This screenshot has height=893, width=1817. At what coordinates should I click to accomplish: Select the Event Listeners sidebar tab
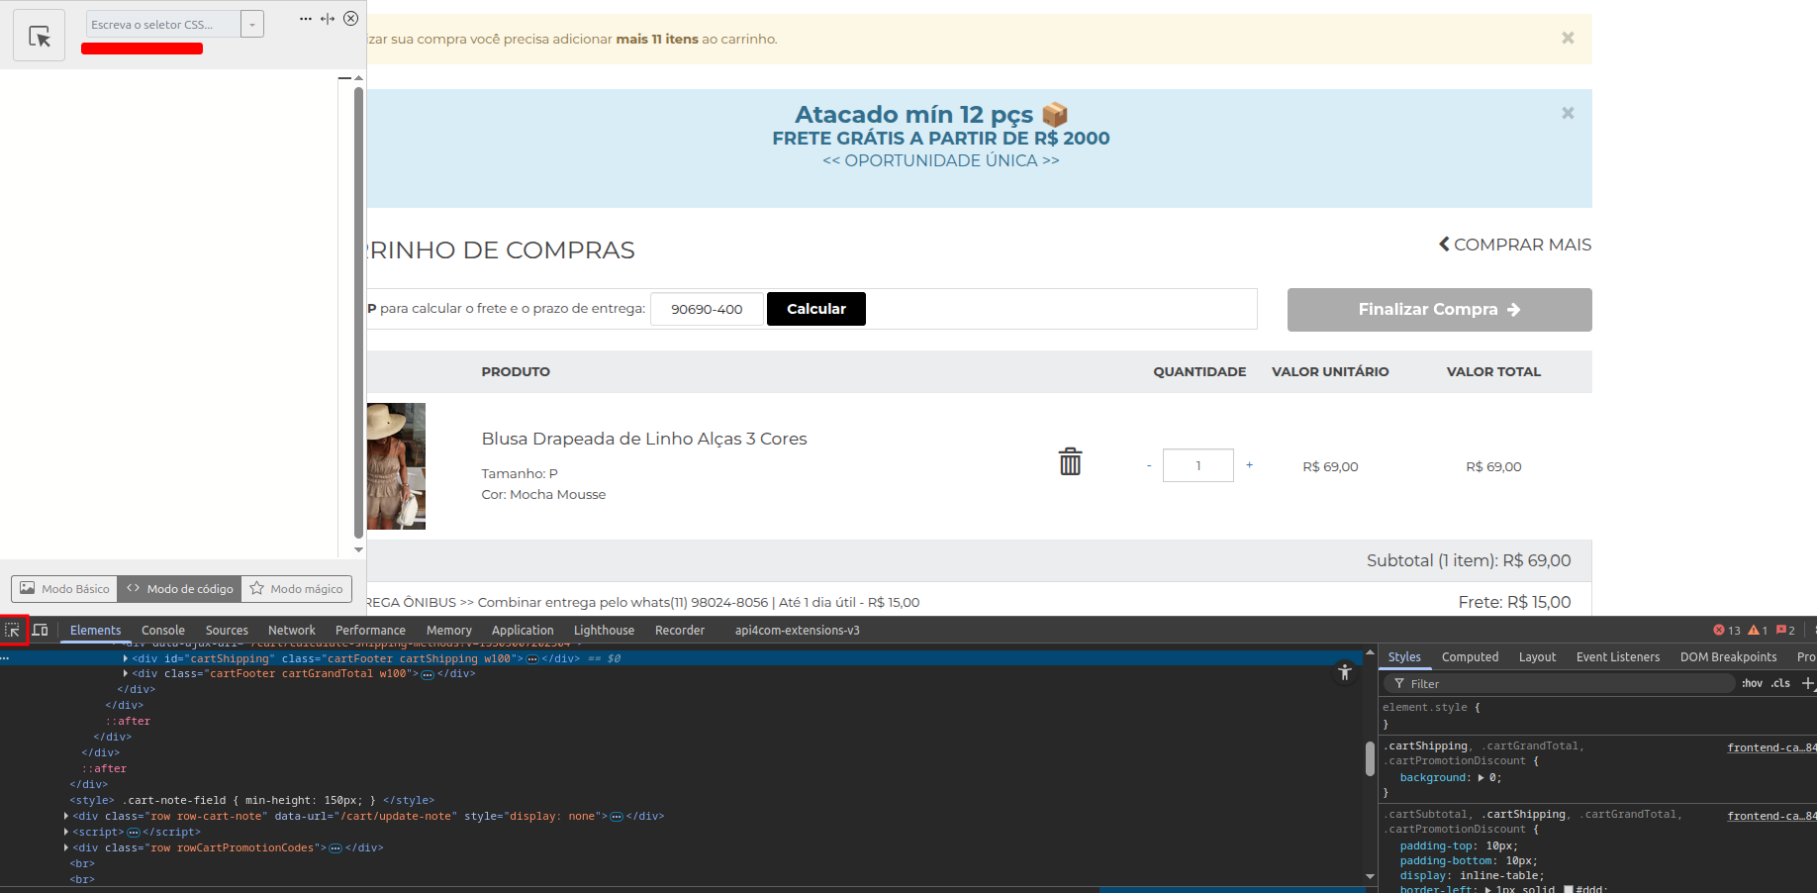coord(1617,656)
